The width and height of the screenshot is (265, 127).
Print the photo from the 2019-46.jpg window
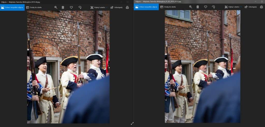coord(127,7)
